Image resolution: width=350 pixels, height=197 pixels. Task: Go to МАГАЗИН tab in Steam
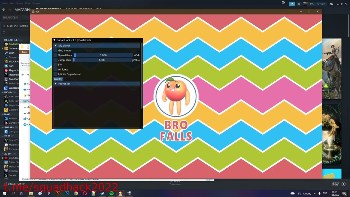pos(22,10)
